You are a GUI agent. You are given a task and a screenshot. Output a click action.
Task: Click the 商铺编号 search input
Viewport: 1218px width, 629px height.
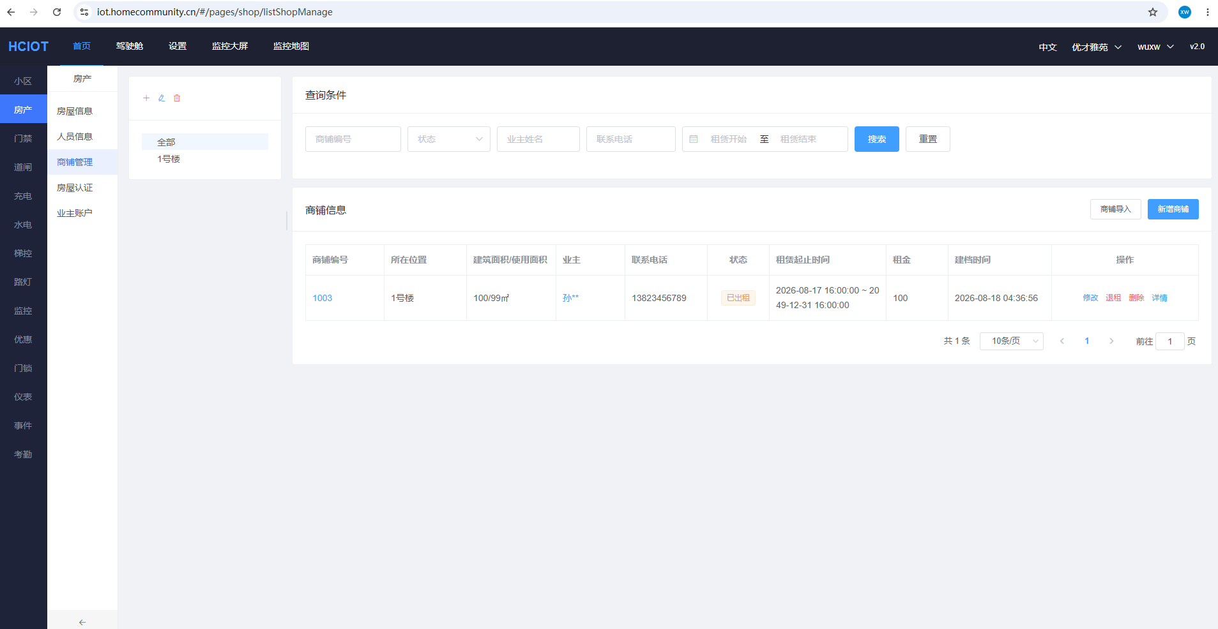[353, 139]
